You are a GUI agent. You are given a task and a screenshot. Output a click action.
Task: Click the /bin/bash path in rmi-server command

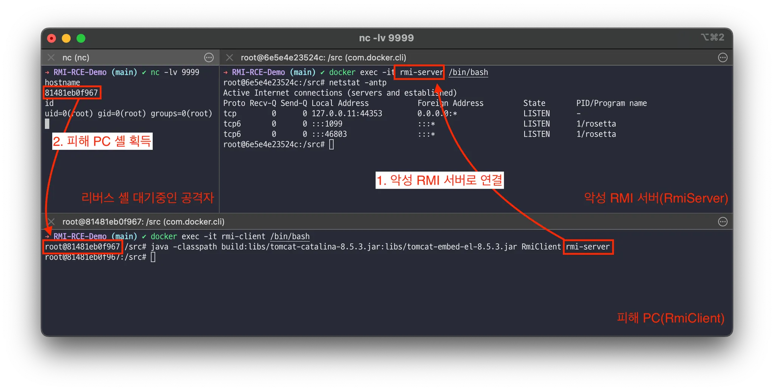point(468,72)
